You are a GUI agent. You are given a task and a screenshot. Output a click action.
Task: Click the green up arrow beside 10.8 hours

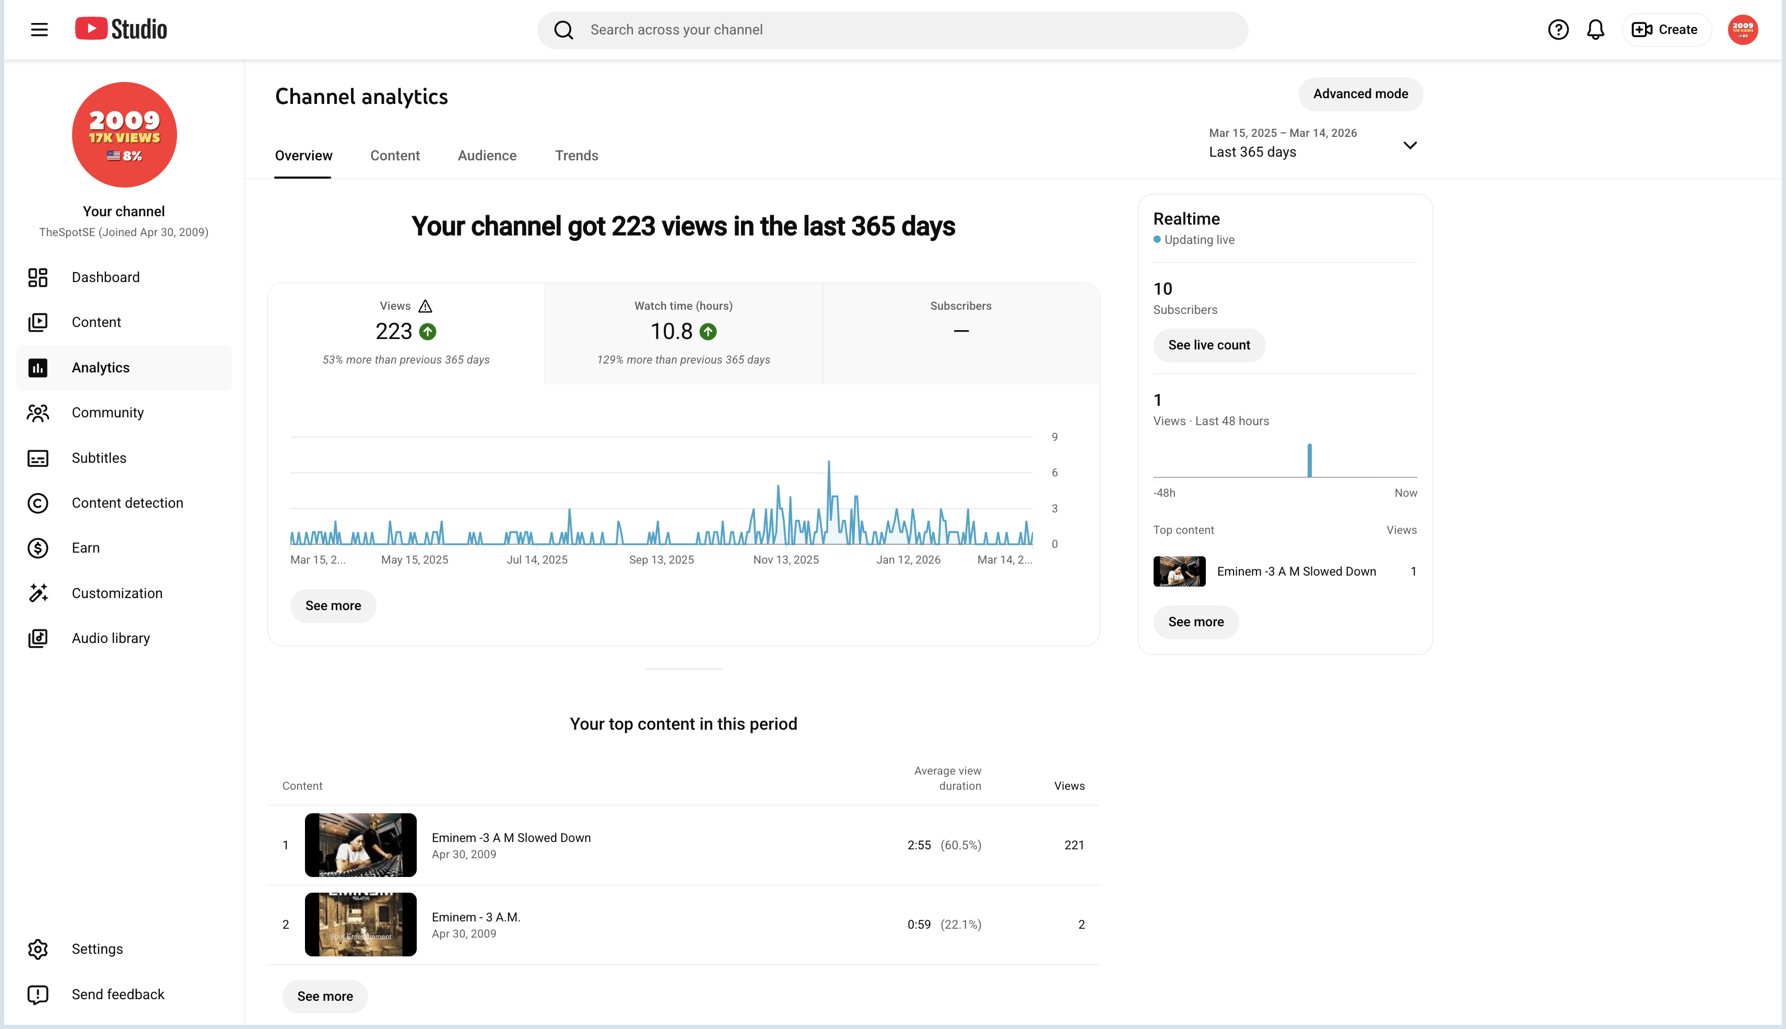[x=708, y=332]
